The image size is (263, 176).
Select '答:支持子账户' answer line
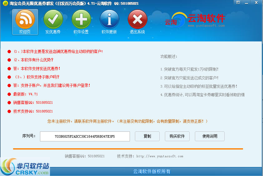52,85
